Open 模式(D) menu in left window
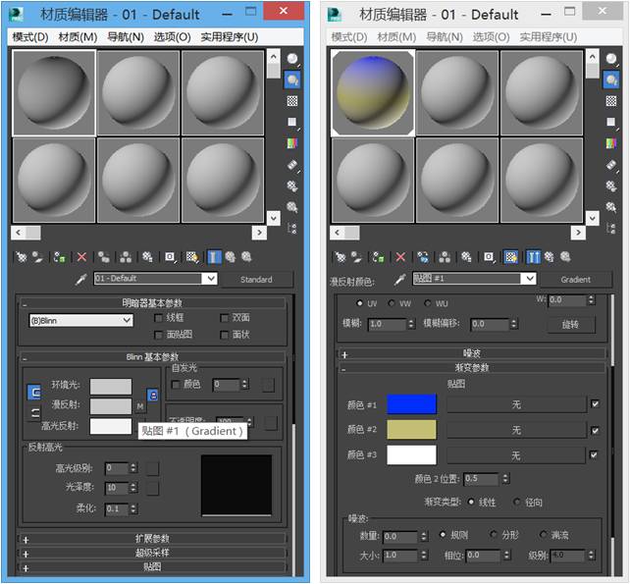This screenshot has height=584, width=630. [x=30, y=37]
